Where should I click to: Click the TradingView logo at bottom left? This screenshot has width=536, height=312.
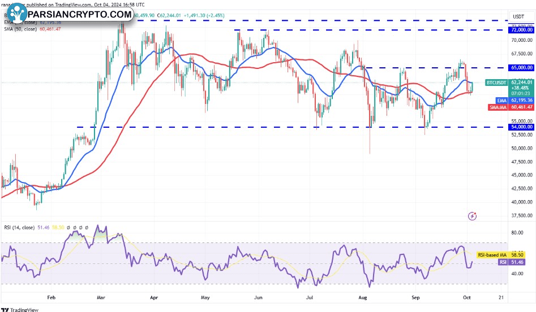[20, 310]
